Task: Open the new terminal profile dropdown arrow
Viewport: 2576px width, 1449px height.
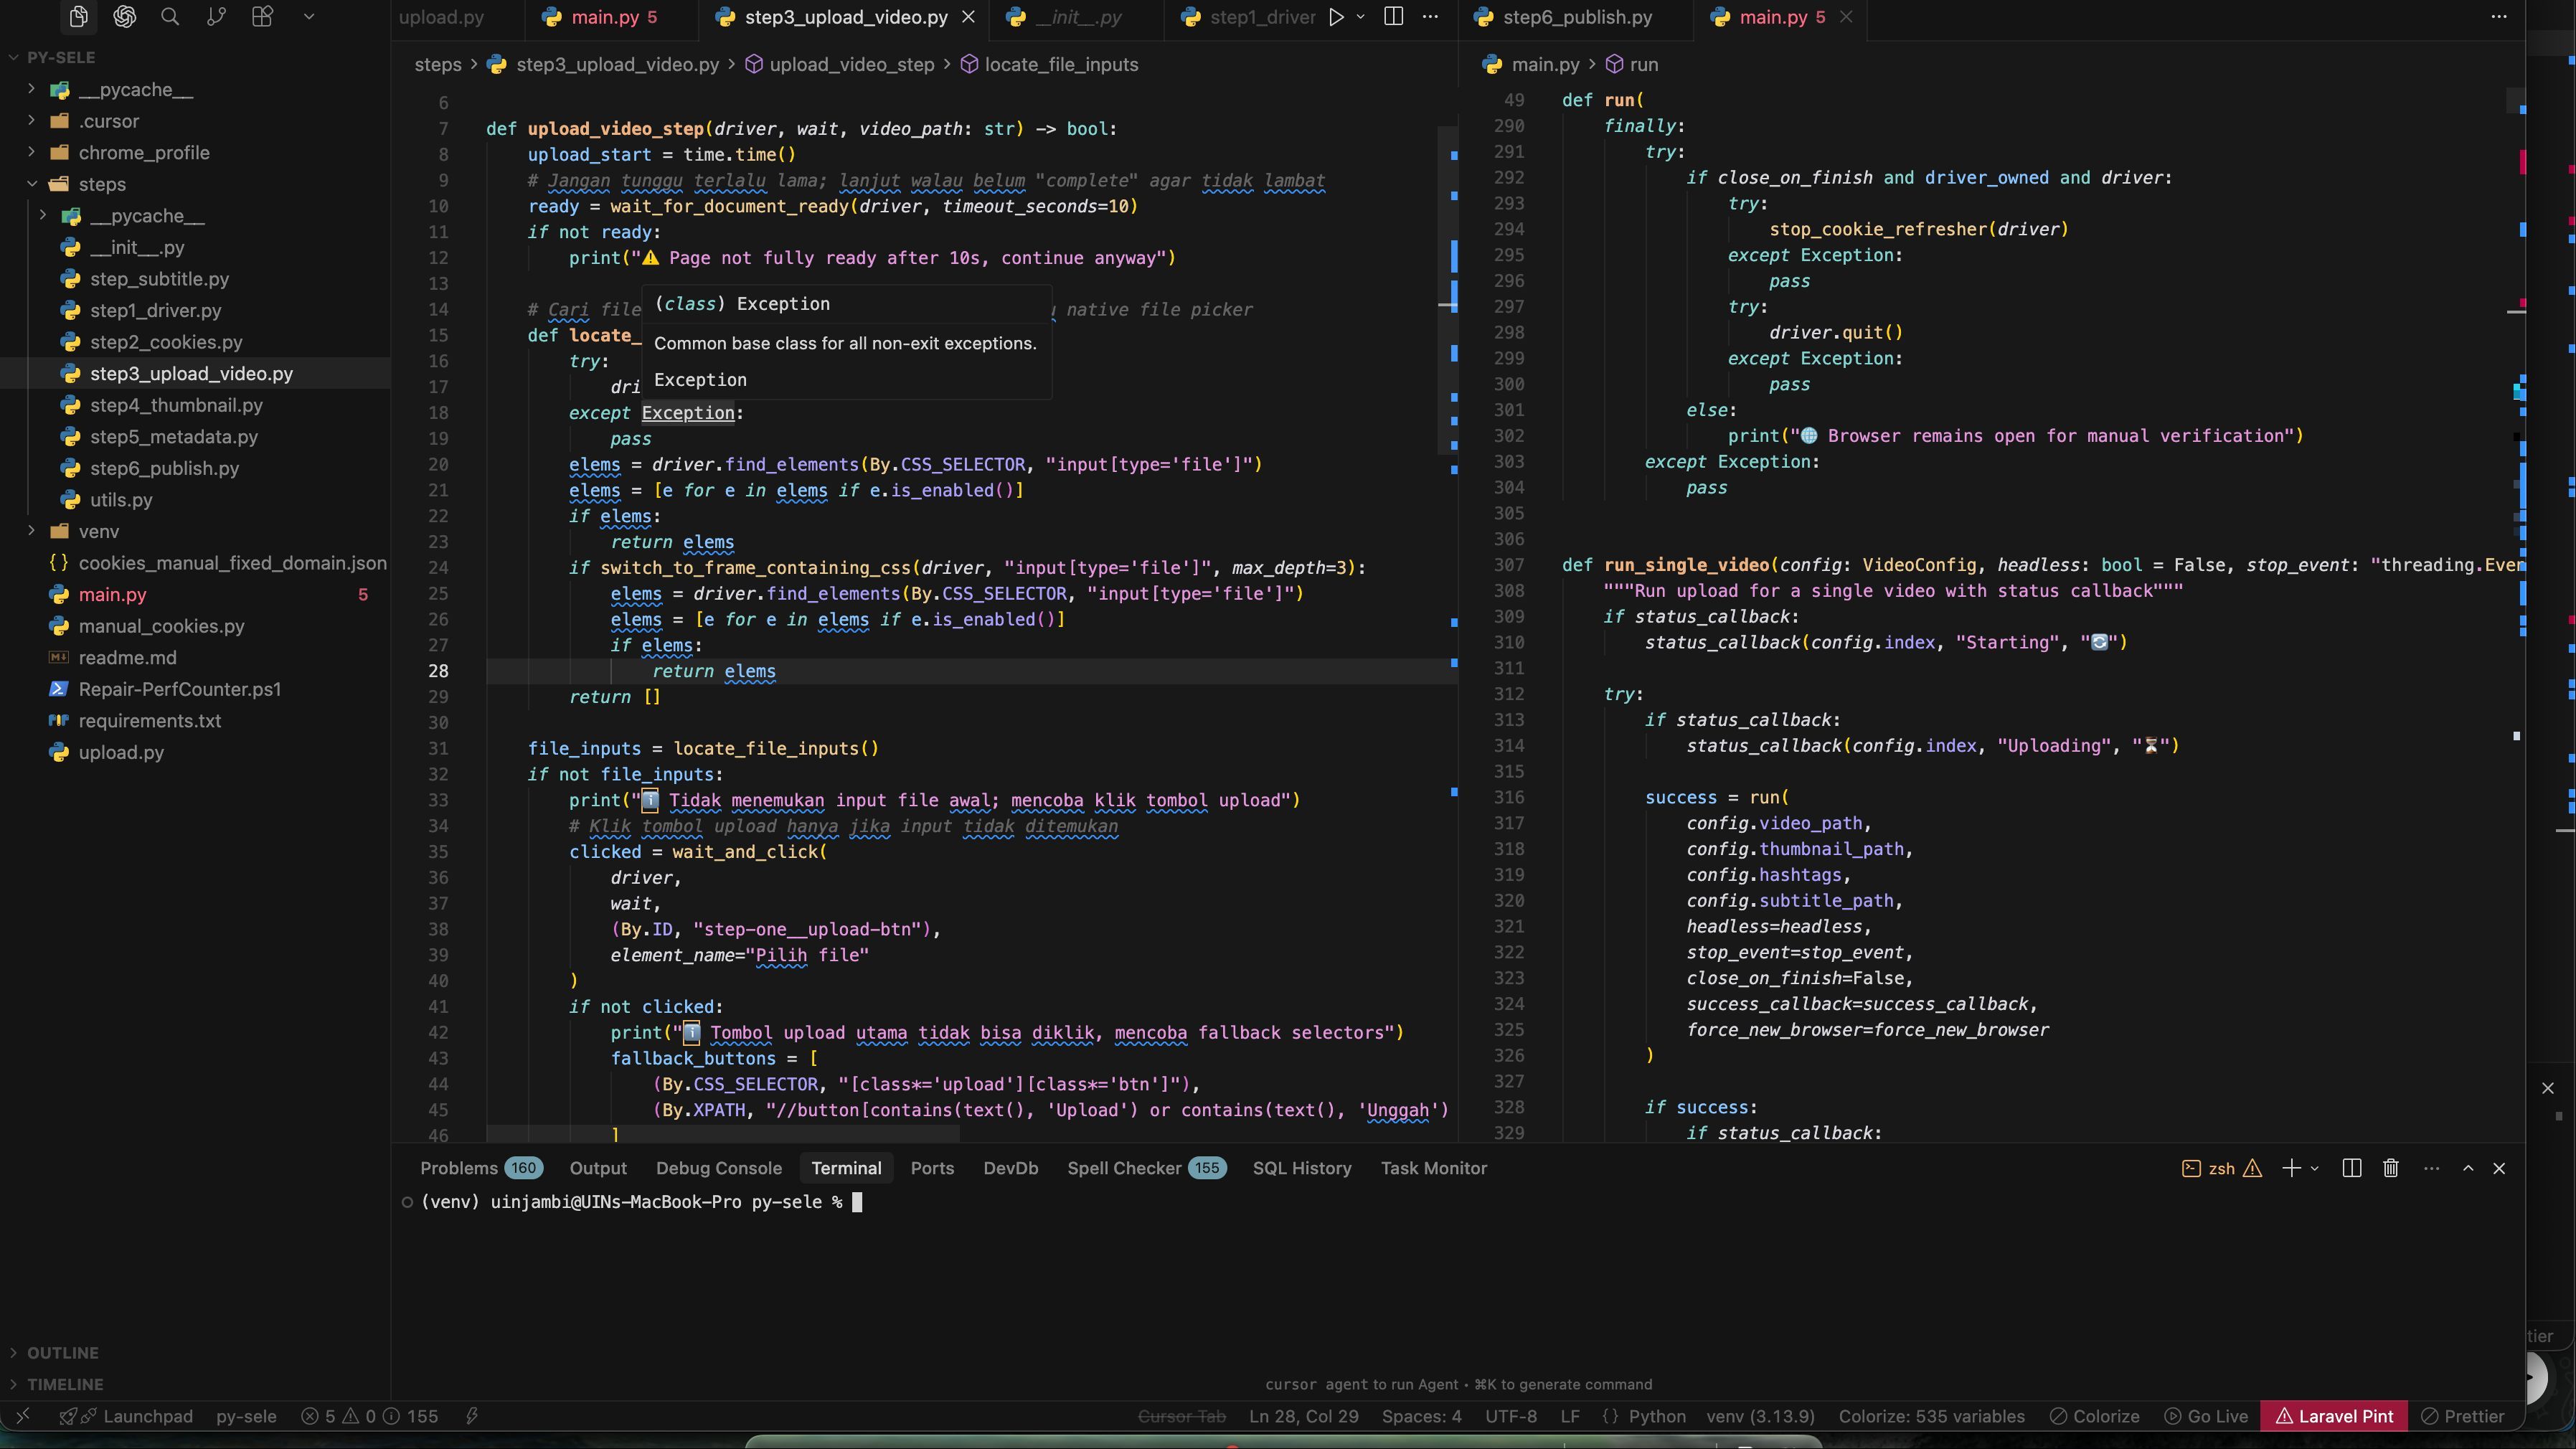Action: tap(2315, 1168)
